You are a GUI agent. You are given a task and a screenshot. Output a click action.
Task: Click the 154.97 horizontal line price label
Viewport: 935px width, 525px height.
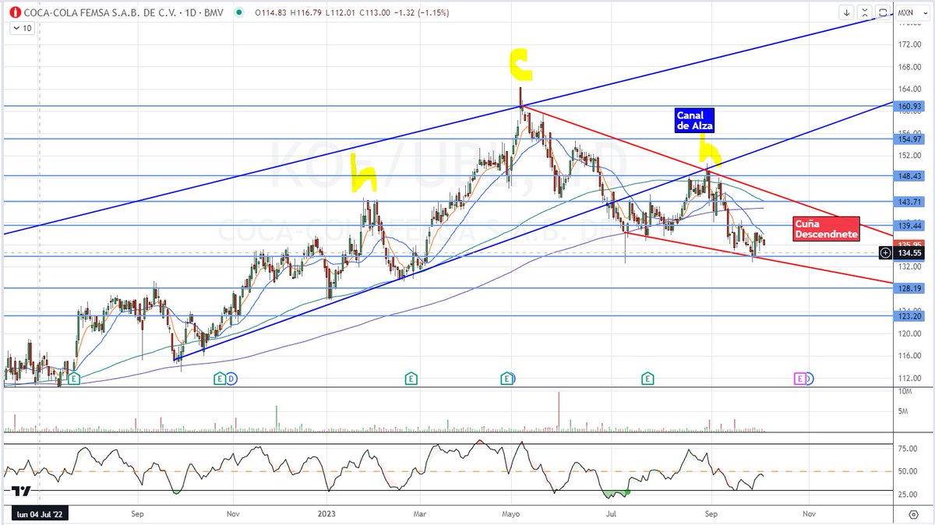pos(910,139)
